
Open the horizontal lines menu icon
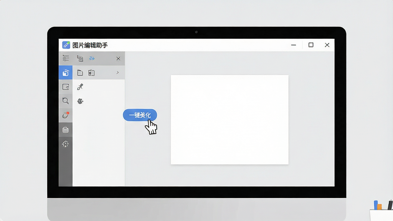click(66, 58)
